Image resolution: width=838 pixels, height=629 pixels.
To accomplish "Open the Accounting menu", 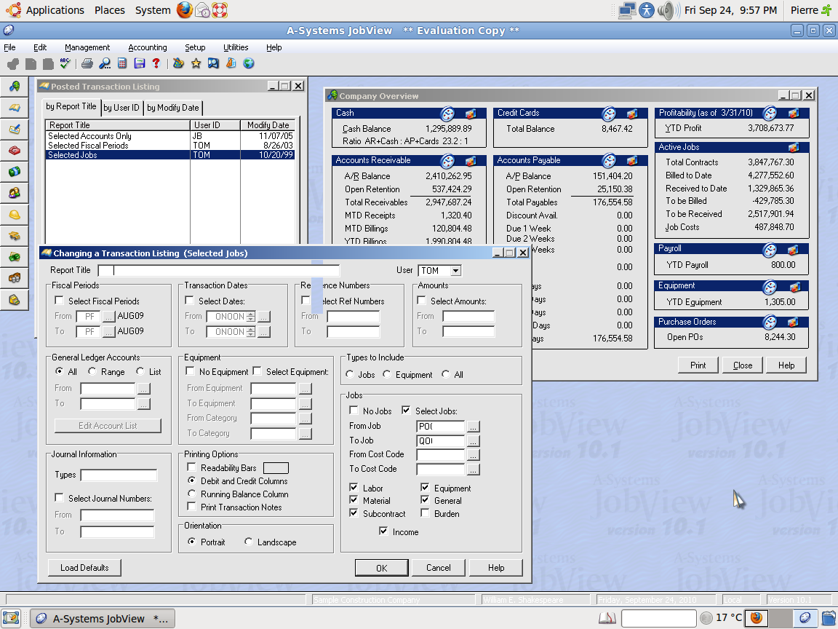I will pyautogui.click(x=148, y=47).
